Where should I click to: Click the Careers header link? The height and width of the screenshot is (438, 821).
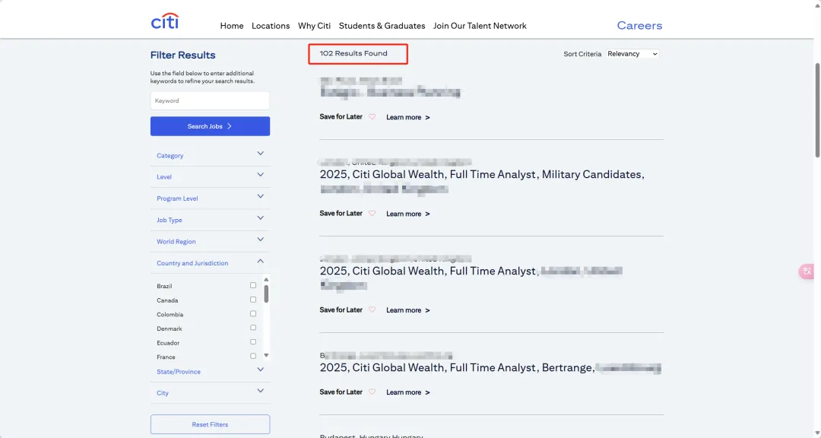[639, 26]
